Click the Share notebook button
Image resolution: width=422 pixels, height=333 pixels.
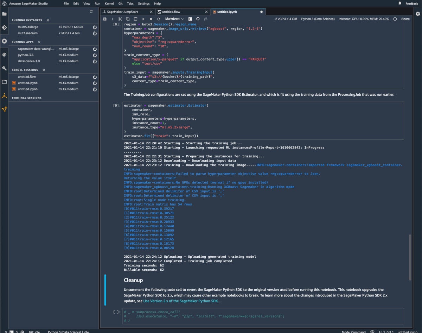pos(405,19)
